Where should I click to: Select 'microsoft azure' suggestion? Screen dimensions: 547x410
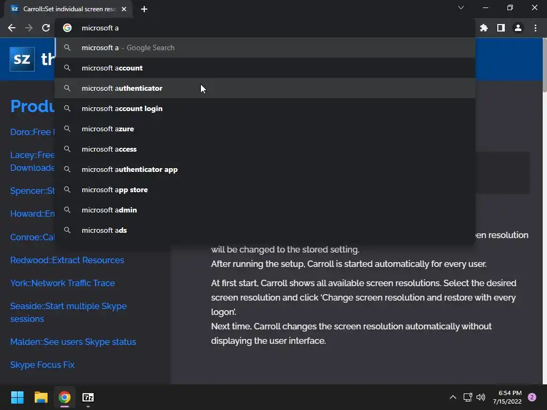pos(265,129)
